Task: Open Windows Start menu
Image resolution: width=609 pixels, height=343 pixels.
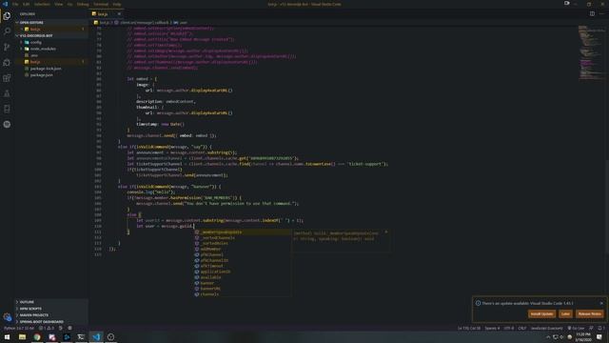Action: [x=7, y=336]
